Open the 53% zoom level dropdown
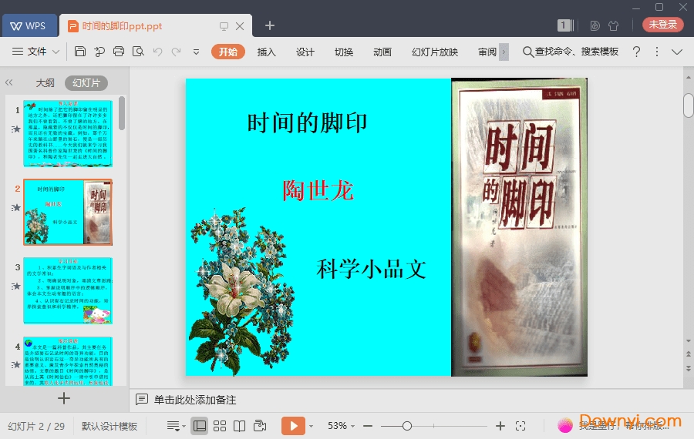 tap(341, 426)
